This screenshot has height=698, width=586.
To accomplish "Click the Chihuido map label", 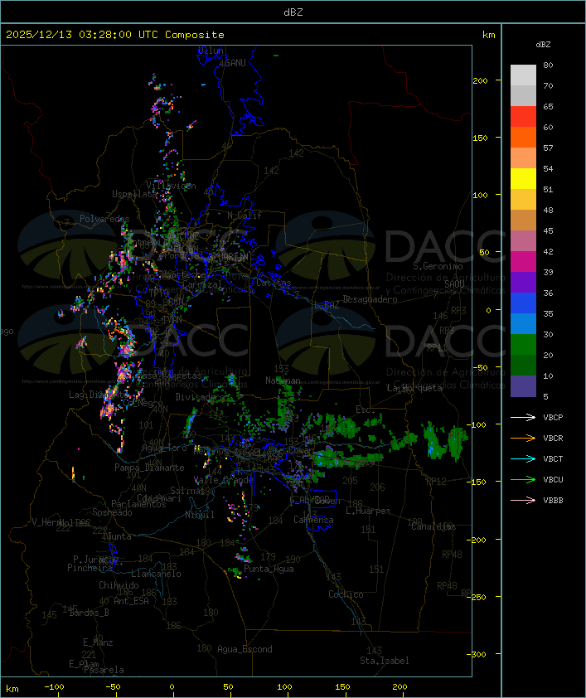I will click(x=119, y=585).
